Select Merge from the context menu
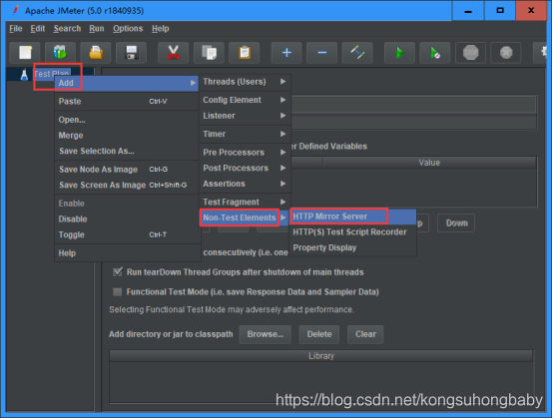The height and width of the screenshot is (419, 553). [x=127, y=136]
